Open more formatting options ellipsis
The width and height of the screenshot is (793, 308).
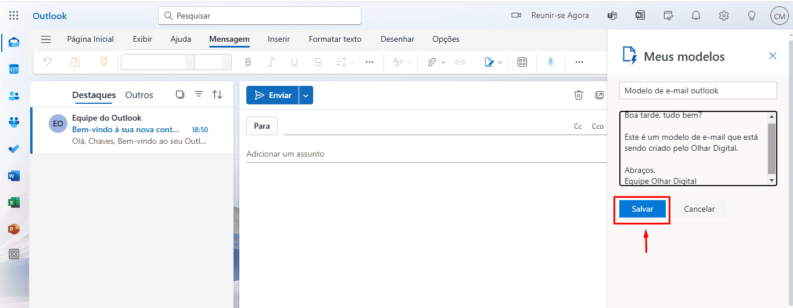[x=369, y=62]
